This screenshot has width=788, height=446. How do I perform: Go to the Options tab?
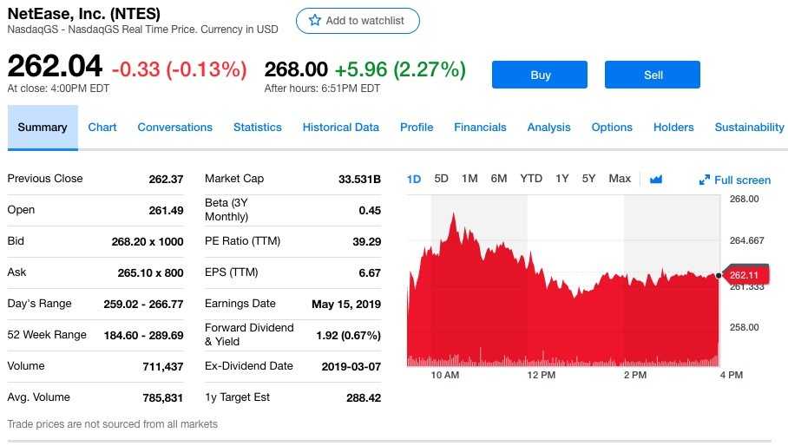pyautogui.click(x=612, y=128)
